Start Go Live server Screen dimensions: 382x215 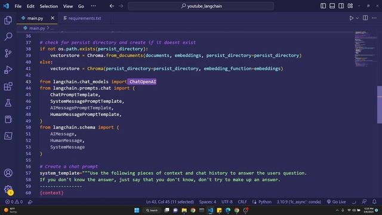coord(337,202)
